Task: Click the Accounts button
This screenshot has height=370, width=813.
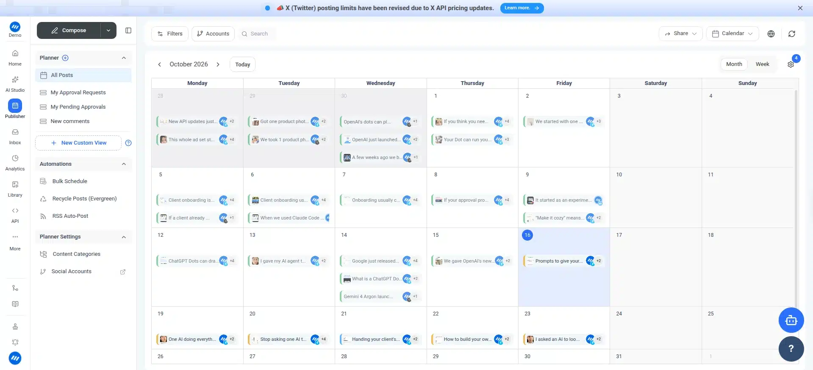Action: click(213, 34)
